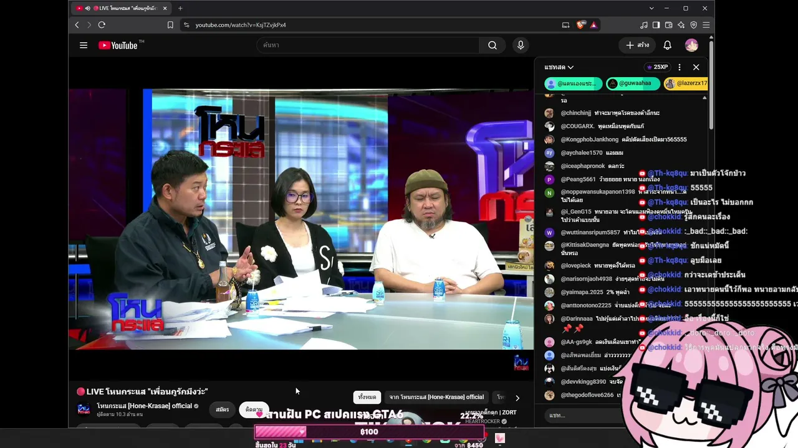The image size is (798, 448).
Task: Close the LIVE โหนกระแส browser tab
Action: (x=165, y=8)
